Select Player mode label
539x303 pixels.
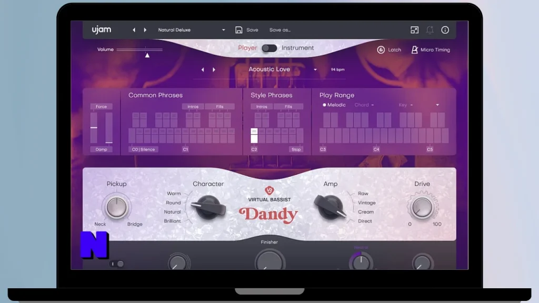pos(247,48)
